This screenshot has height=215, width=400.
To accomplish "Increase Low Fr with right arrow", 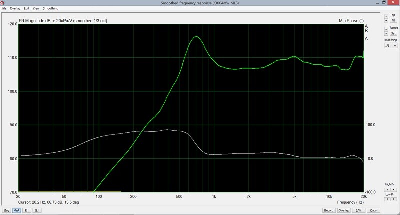I will (394, 199).
